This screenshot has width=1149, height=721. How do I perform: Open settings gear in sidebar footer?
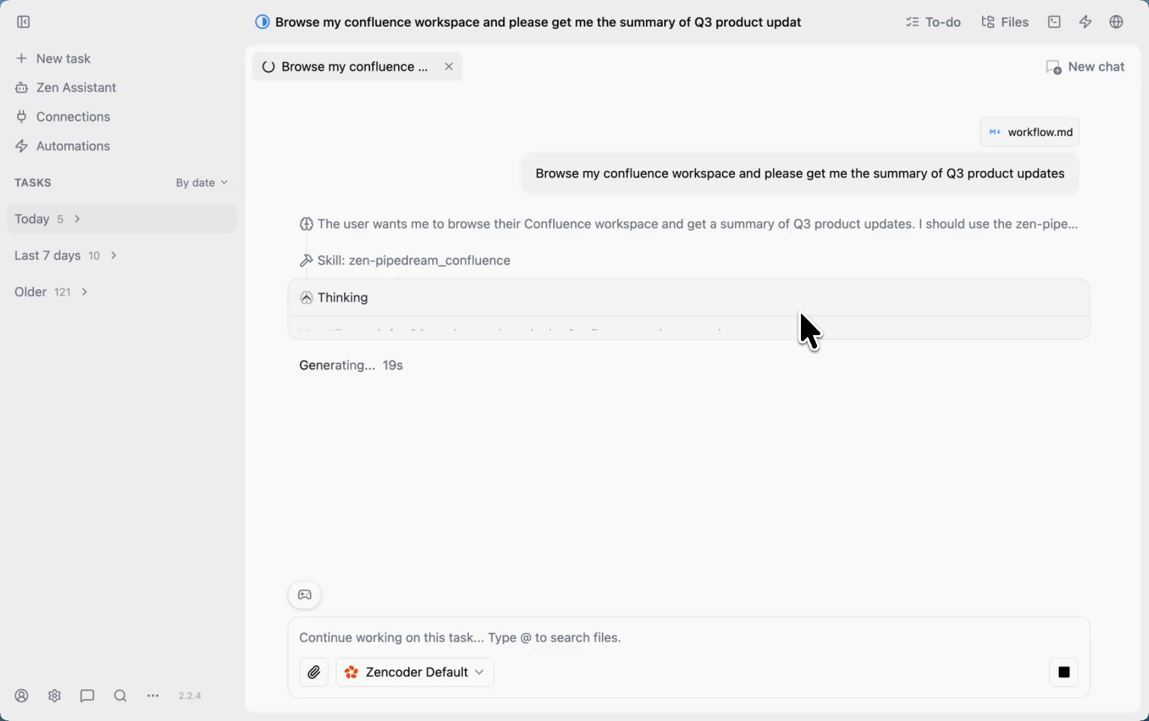(55, 696)
